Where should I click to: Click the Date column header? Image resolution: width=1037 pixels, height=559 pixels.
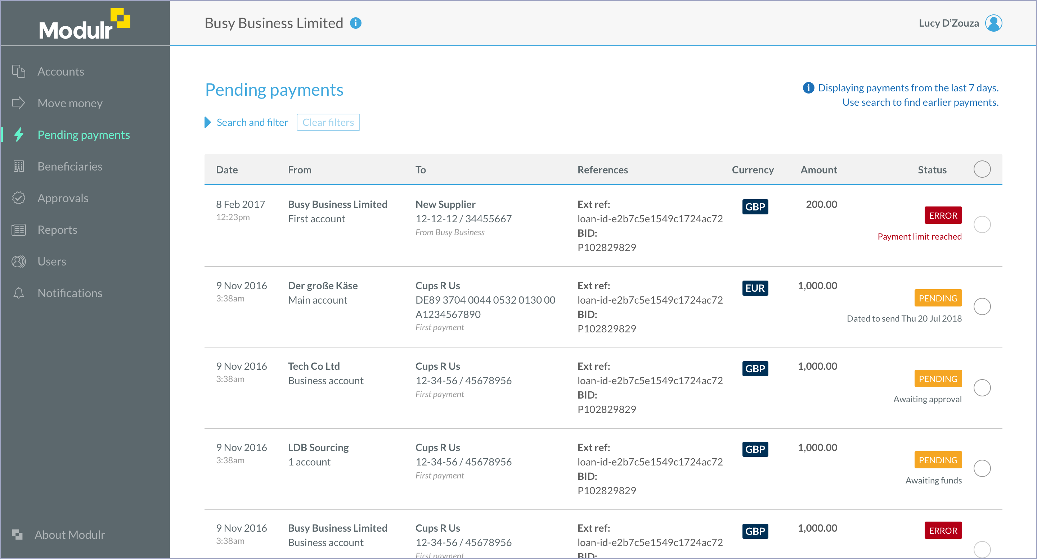[226, 170]
